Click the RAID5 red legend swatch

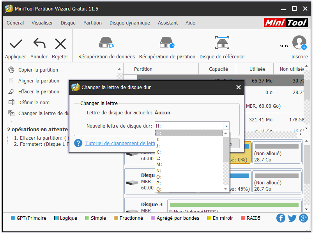tap(243, 218)
